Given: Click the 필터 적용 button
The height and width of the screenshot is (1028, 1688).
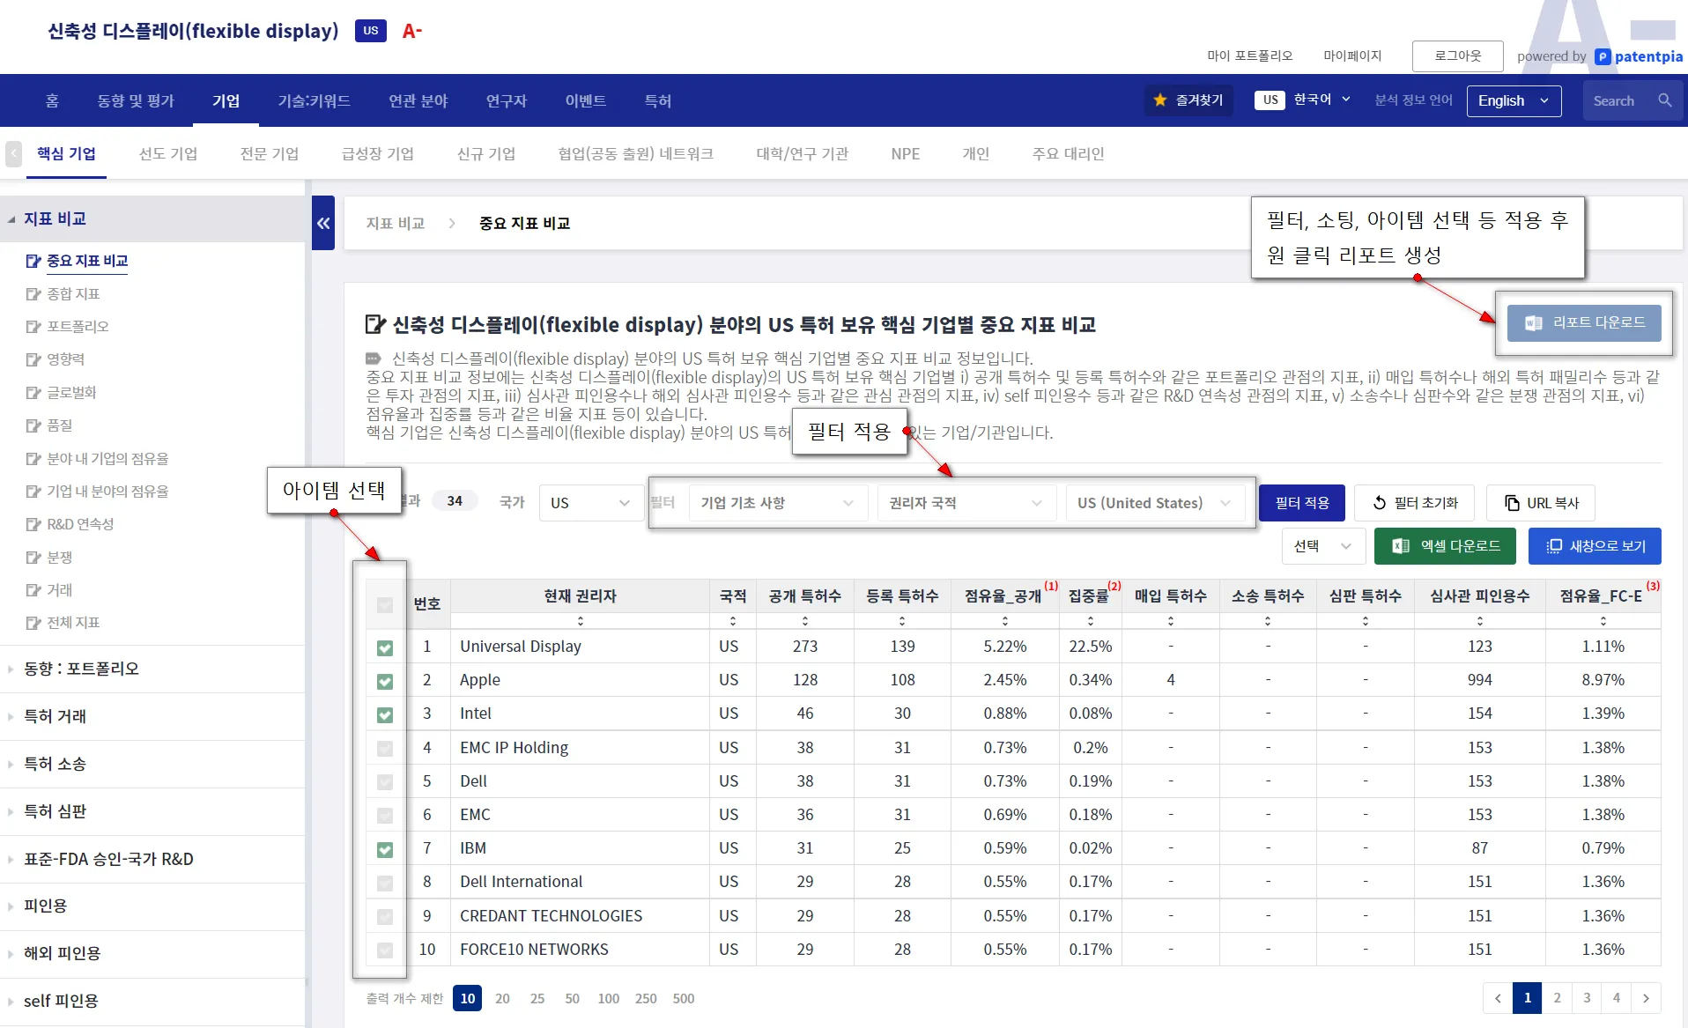Looking at the screenshot, I should click(x=1302, y=503).
